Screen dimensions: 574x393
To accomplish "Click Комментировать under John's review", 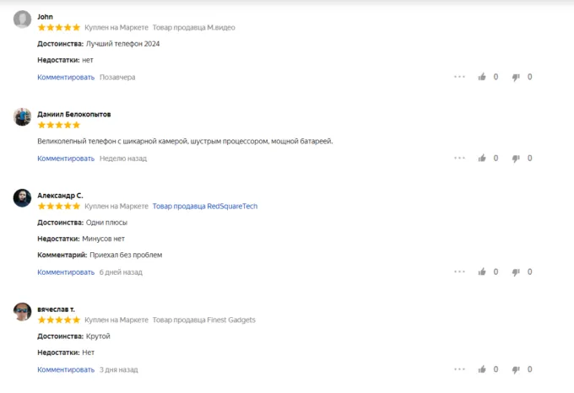I will [66, 77].
